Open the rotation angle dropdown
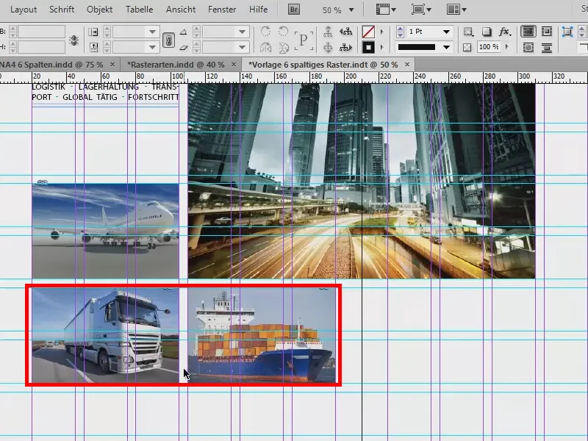588x441 pixels. [243, 32]
